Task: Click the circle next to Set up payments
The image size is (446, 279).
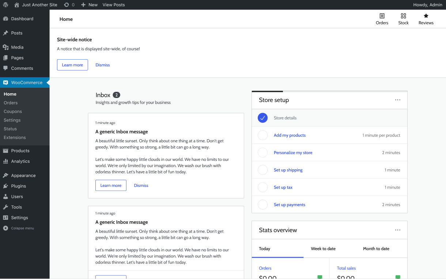Action: point(262,205)
